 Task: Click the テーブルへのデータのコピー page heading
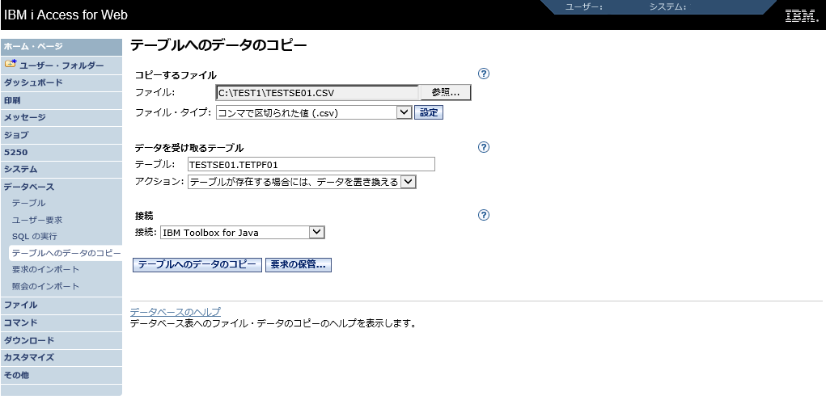218,45
